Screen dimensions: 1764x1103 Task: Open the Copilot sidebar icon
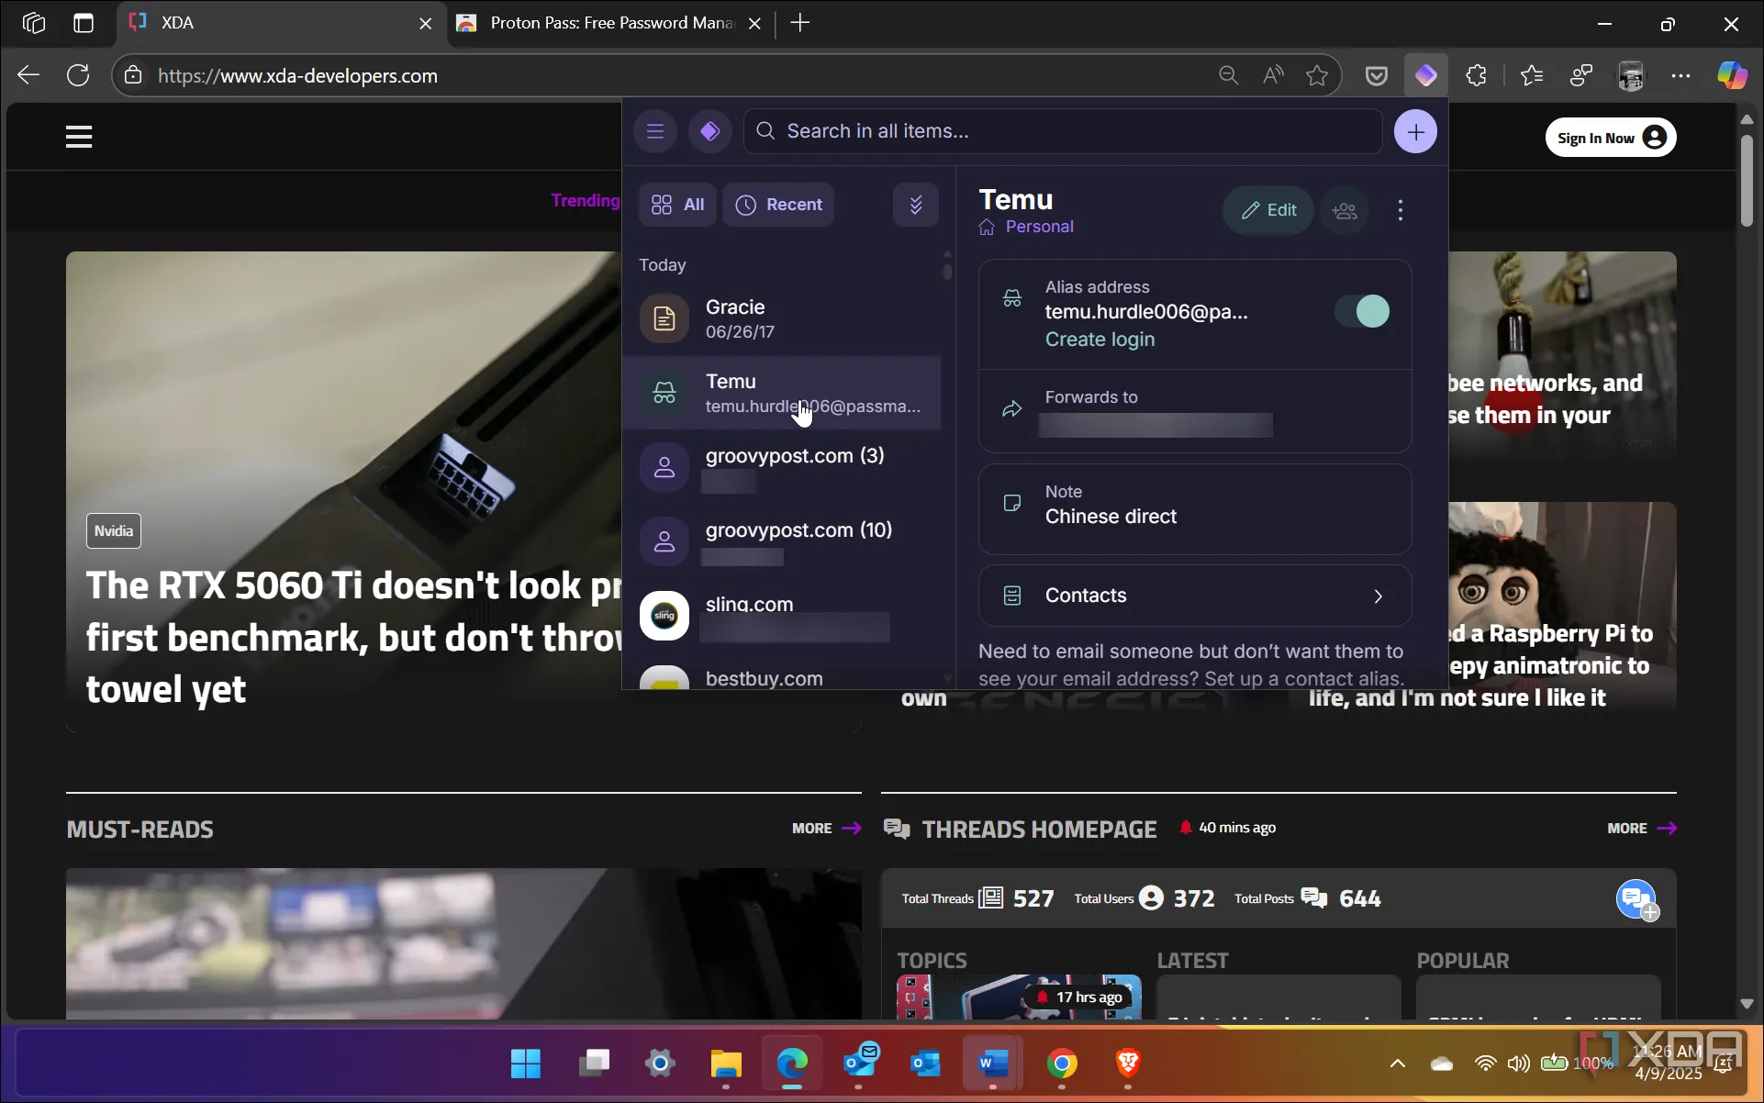[x=1732, y=75]
